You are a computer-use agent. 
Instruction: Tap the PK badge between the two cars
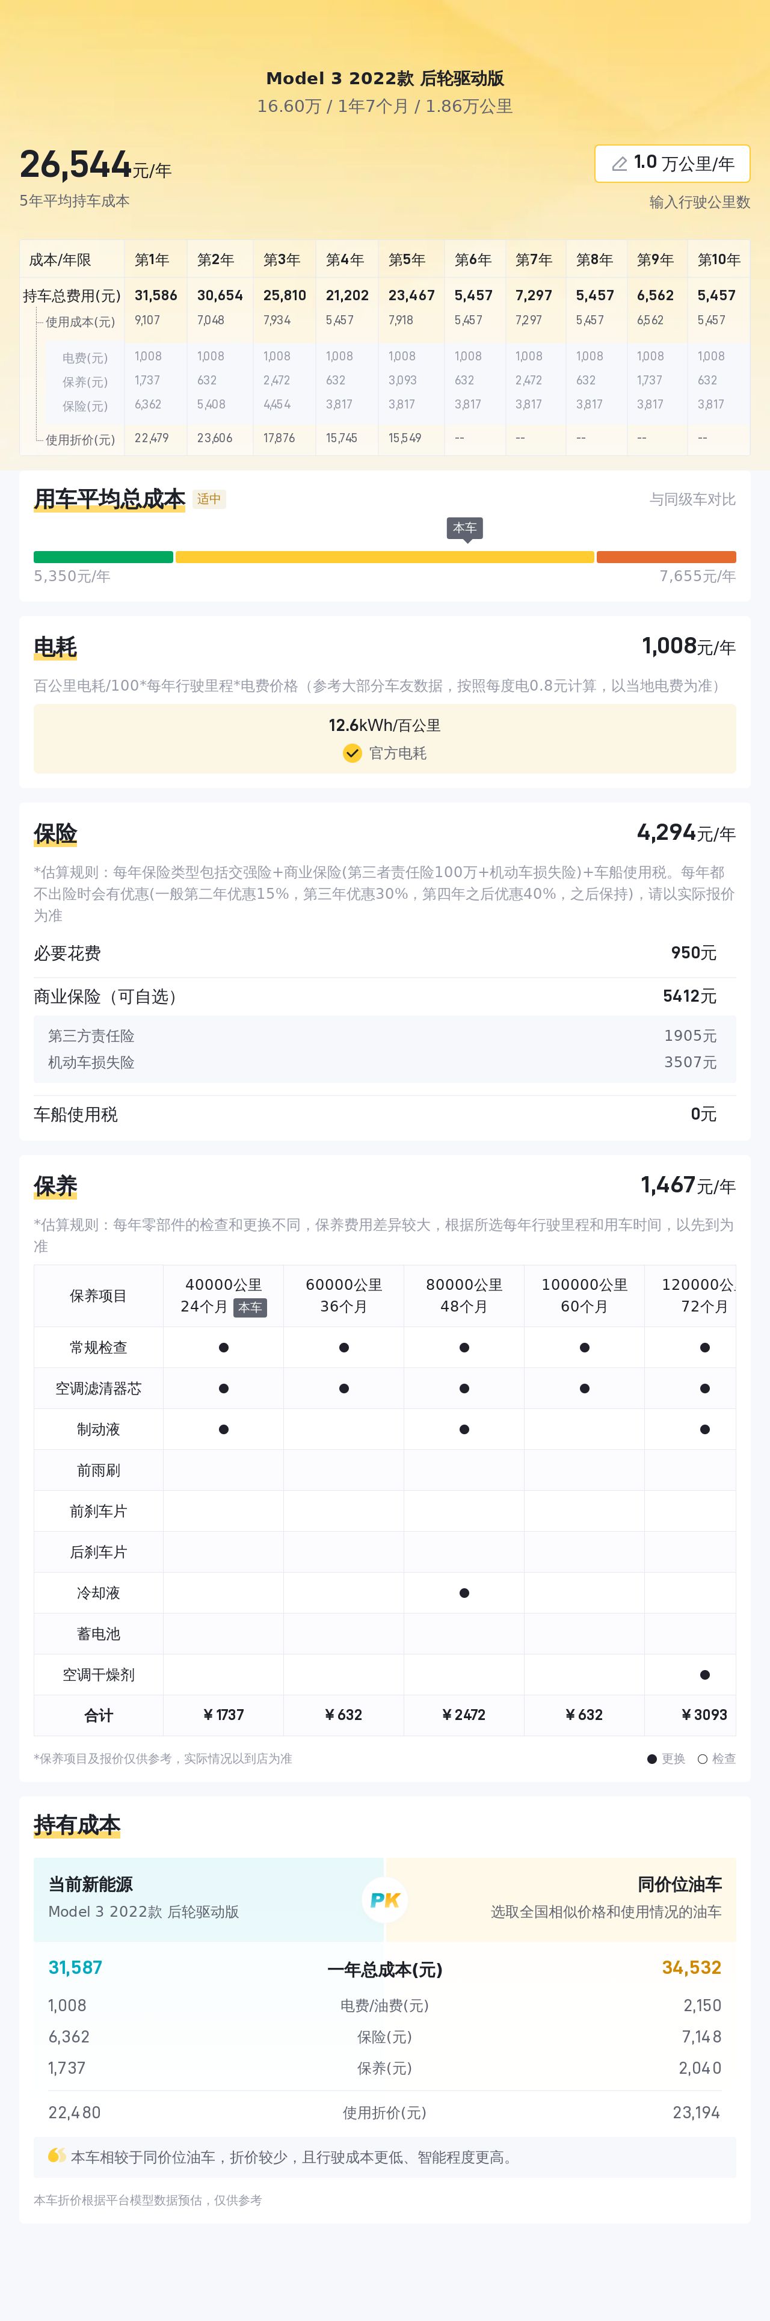coord(384,1899)
